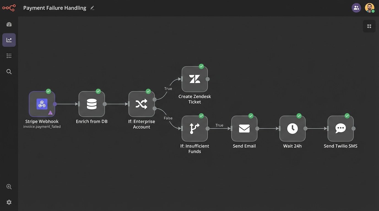This screenshot has height=211, width=379.
Task: Select the analytics icon in the sidebar
Action: pos(9,40)
